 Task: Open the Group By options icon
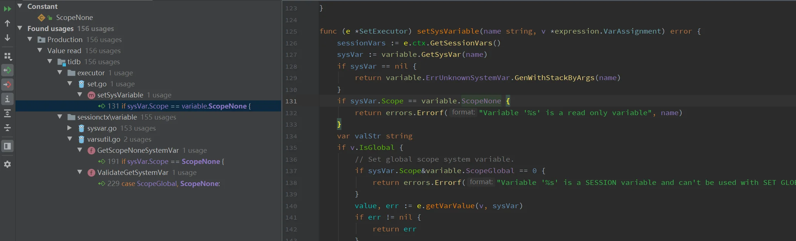coord(7,56)
